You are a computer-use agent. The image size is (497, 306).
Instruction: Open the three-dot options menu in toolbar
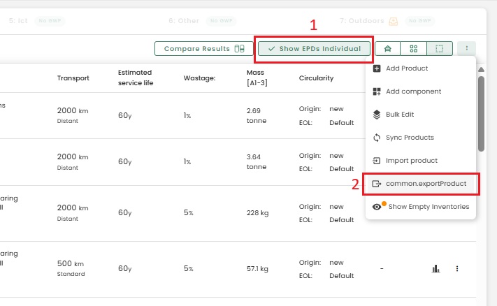(x=466, y=49)
